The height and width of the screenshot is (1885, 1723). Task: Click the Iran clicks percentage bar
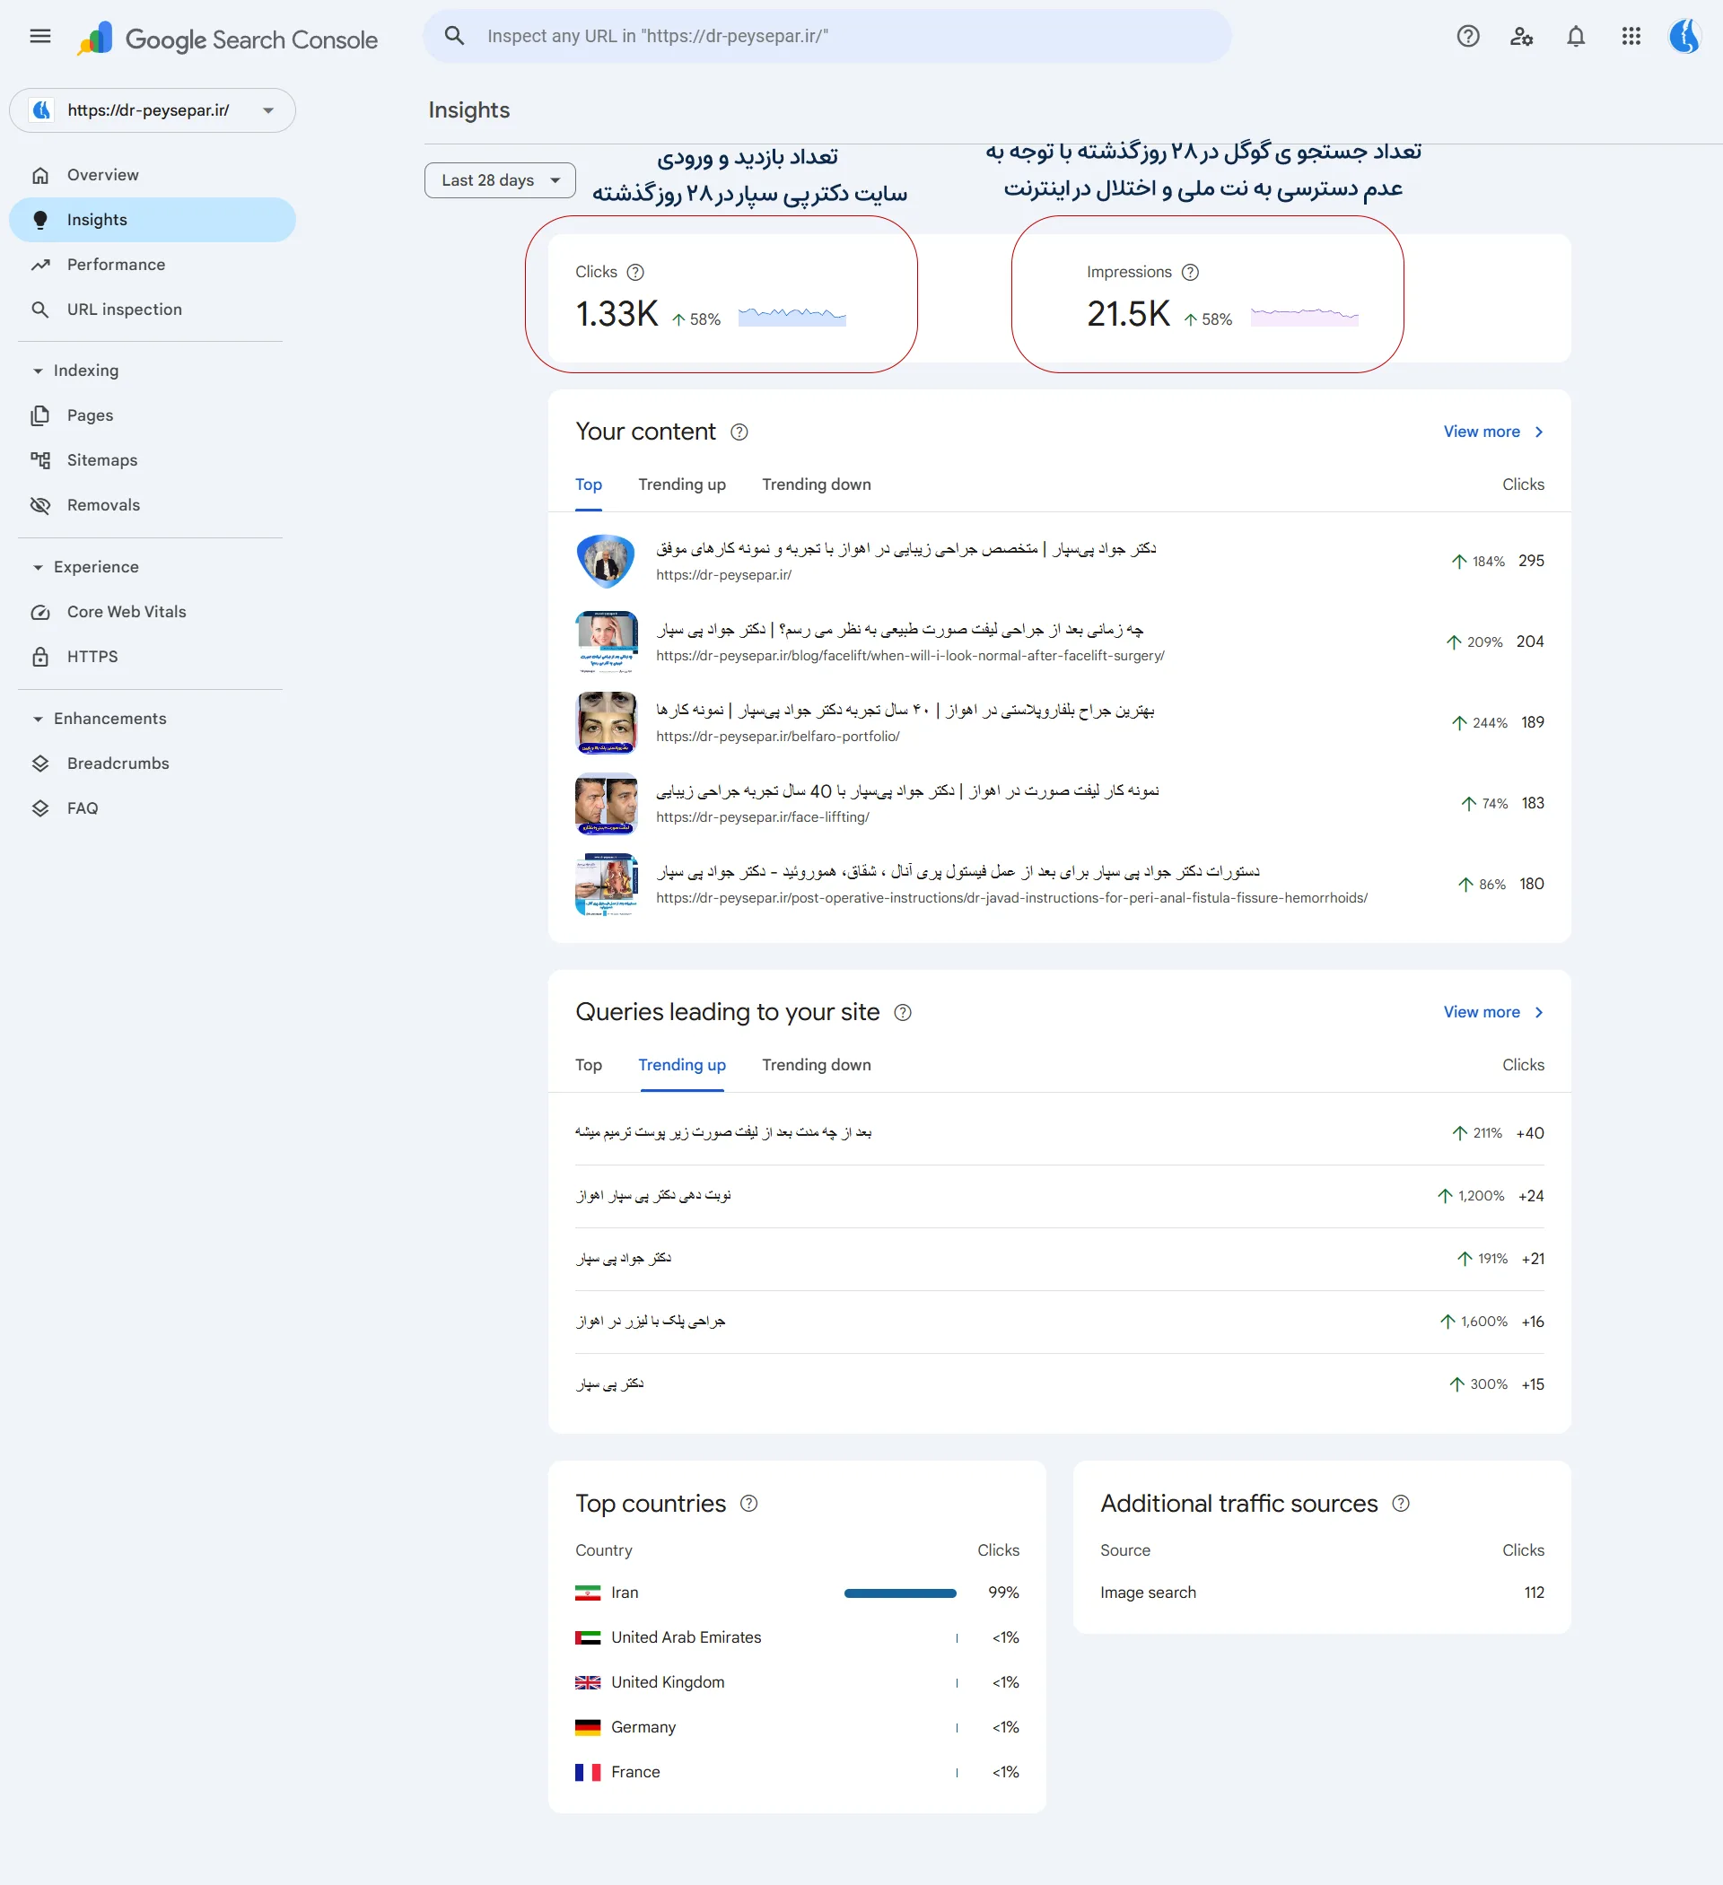click(900, 1593)
